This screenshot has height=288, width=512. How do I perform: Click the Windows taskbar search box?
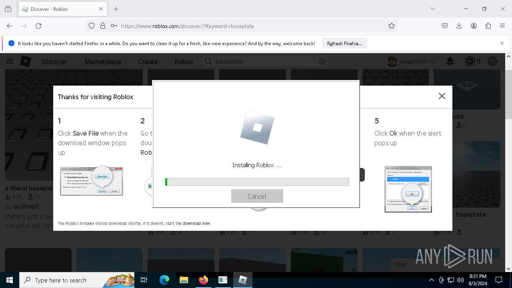pos(77,280)
